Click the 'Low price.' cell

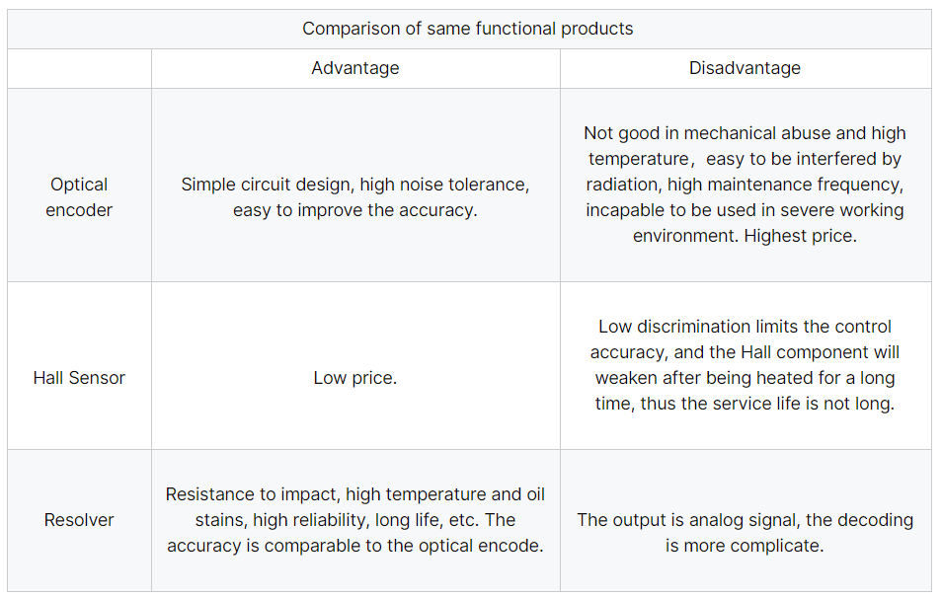pos(355,366)
